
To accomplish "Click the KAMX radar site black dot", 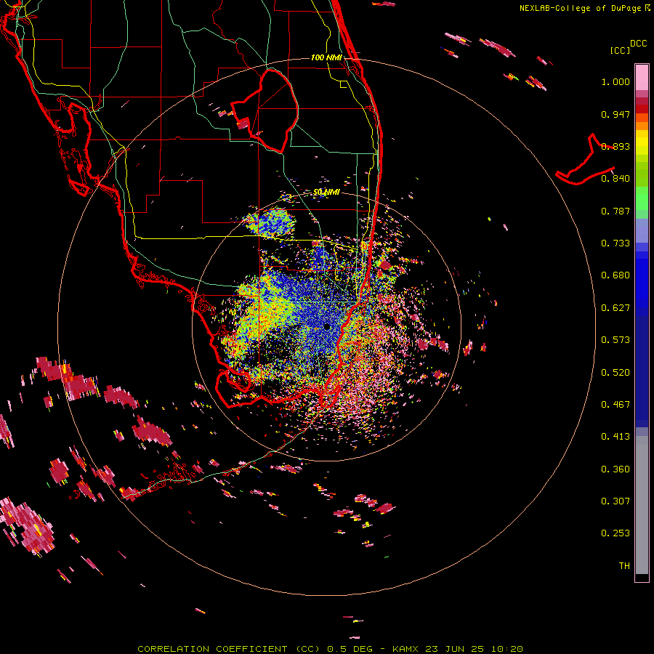I will pos(327,327).
